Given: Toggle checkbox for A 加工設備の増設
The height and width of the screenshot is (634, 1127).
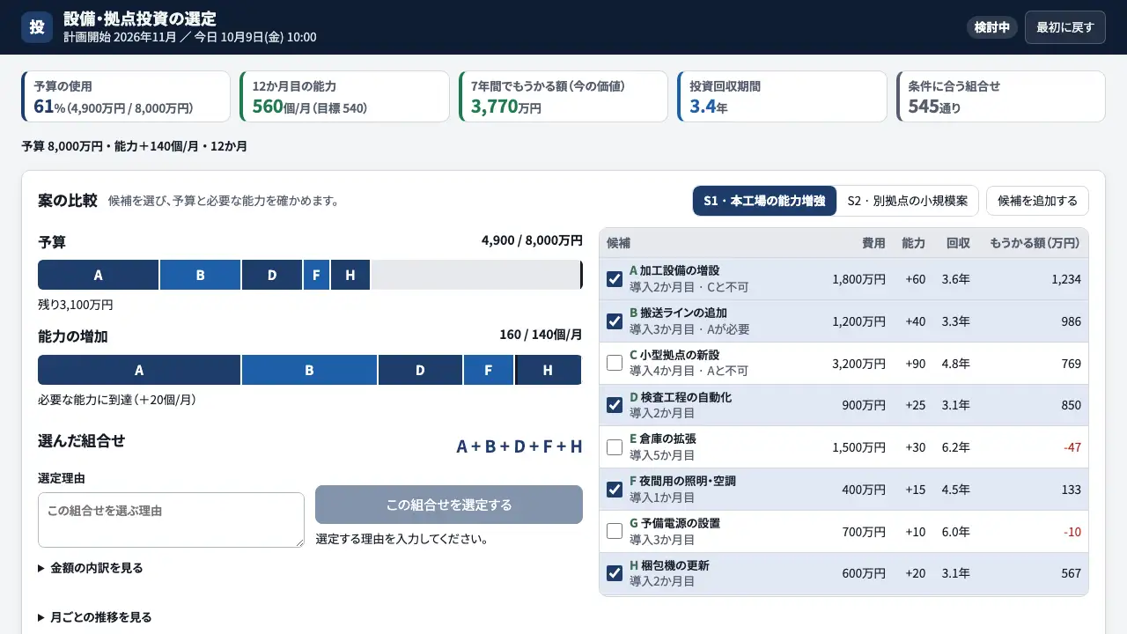Looking at the screenshot, I should pos(615,279).
